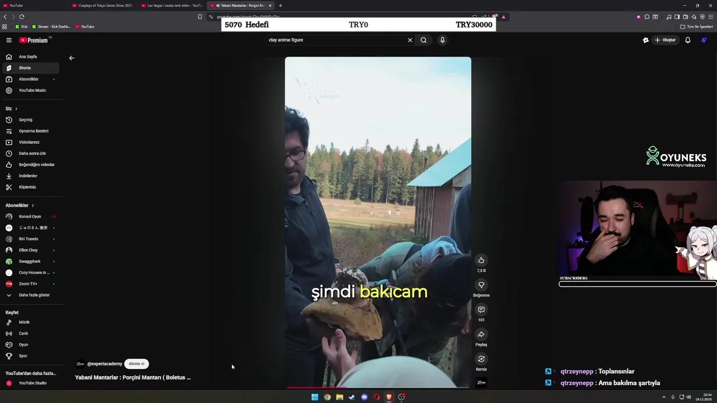Open İndirilenler downloads page
This screenshot has width=717, height=403.
[x=31, y=176]
